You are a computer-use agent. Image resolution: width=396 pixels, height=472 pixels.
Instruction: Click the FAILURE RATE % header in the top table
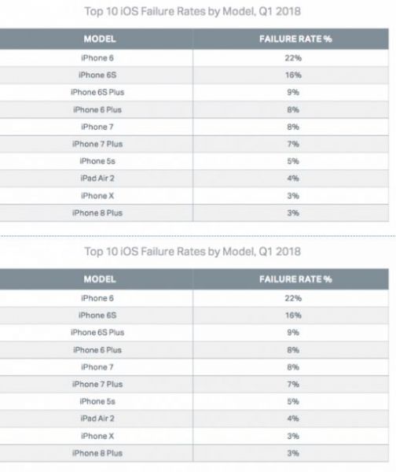click(x=295, y=39)
